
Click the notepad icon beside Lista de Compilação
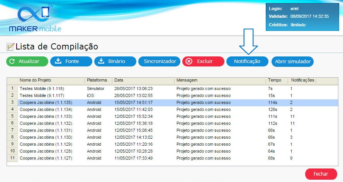pos(10,47)
